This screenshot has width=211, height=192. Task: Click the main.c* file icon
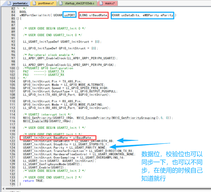click(101, 3)
